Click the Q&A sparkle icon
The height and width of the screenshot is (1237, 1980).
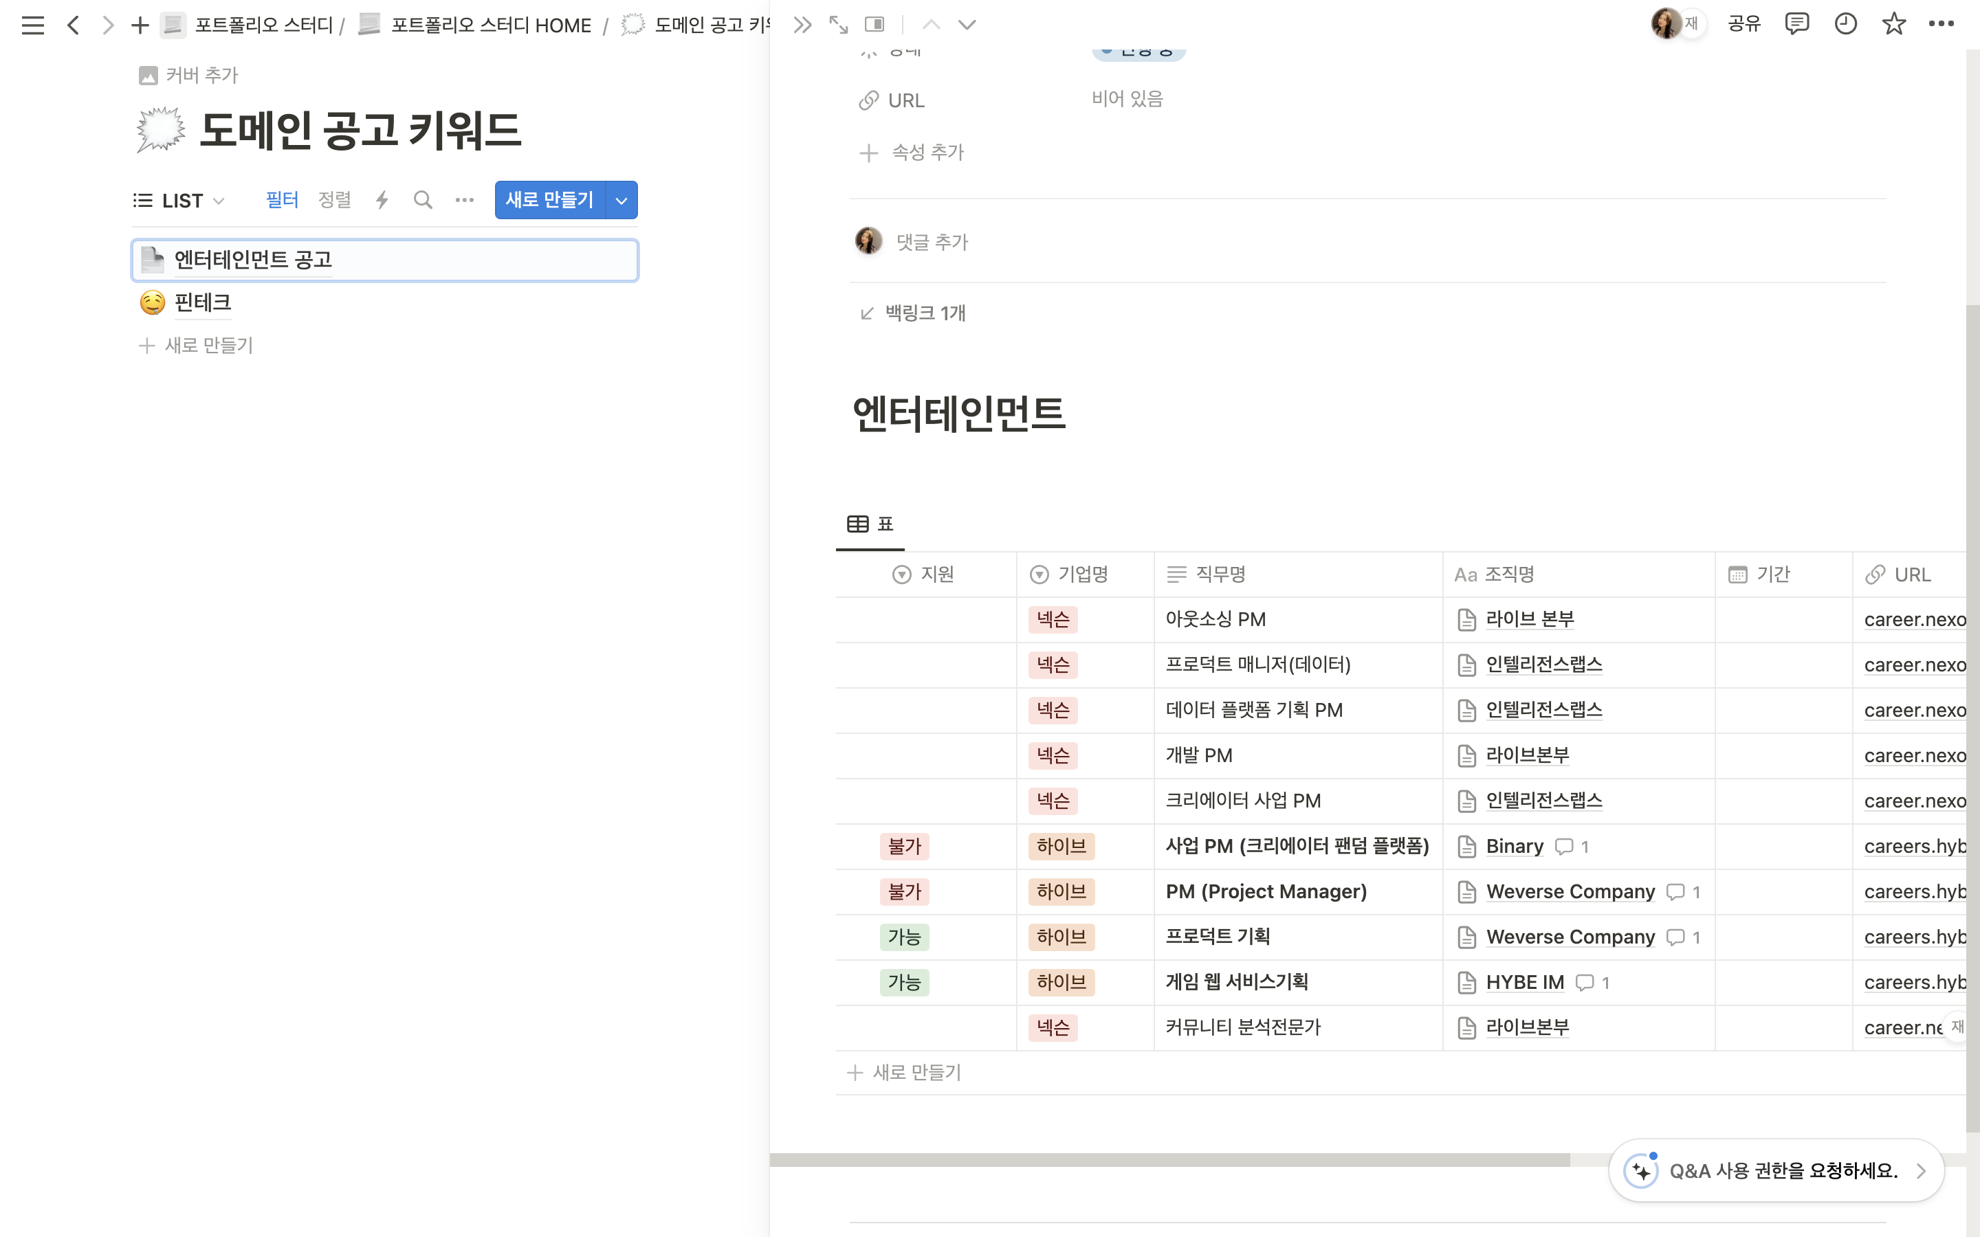tap(1641, 1171)
